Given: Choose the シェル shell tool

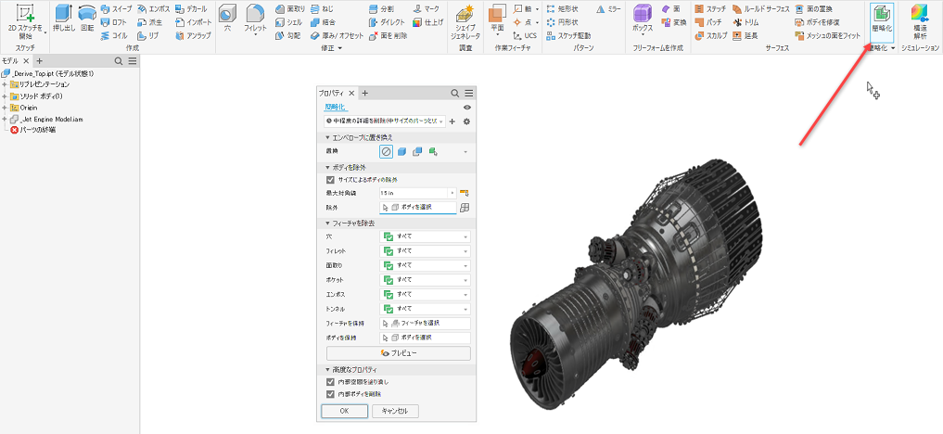Looking at the screenshot, I should 289,22.
